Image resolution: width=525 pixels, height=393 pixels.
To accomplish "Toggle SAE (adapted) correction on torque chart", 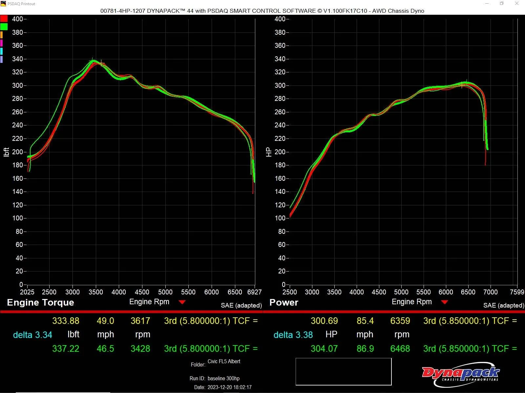I will point(242,305).
